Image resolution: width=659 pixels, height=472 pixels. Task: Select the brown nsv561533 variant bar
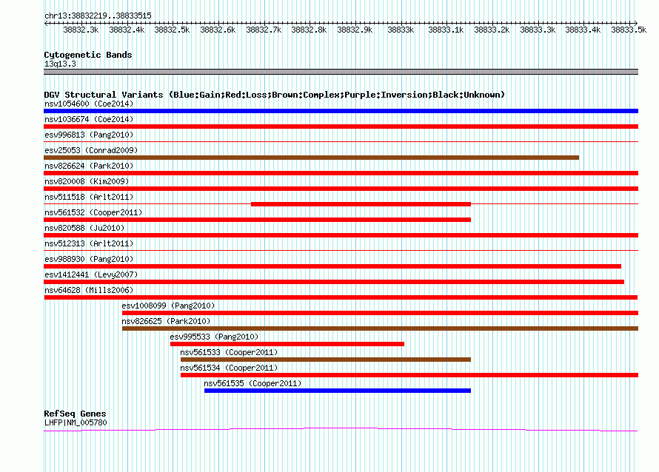click(326, 360)
